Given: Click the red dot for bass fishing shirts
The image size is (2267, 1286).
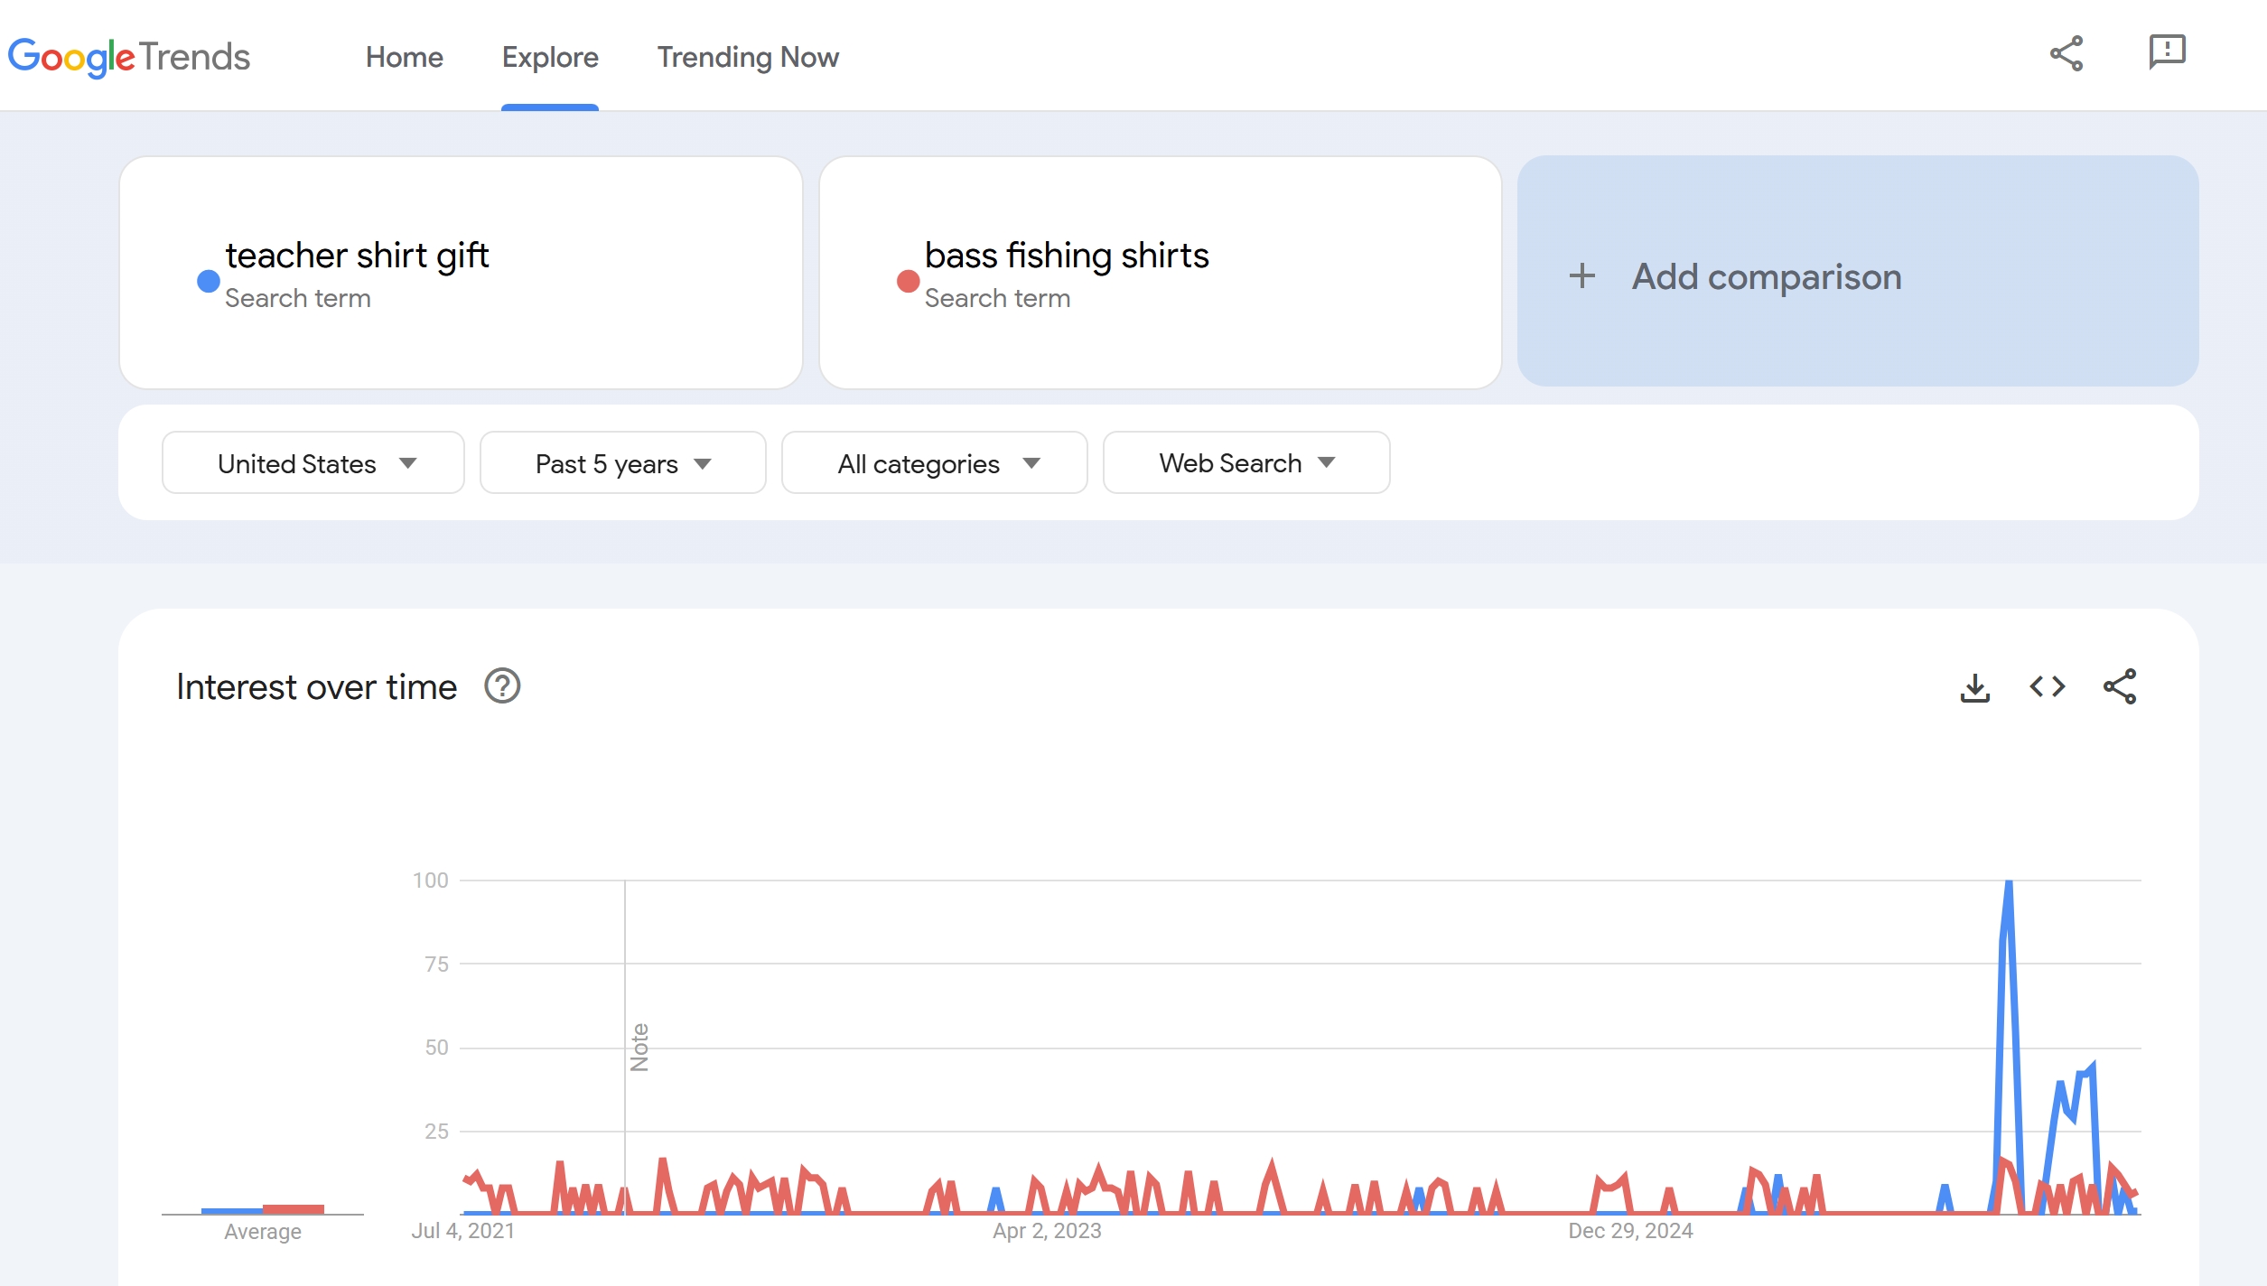Looking at the screenshot, I should (x=908, y=281).
